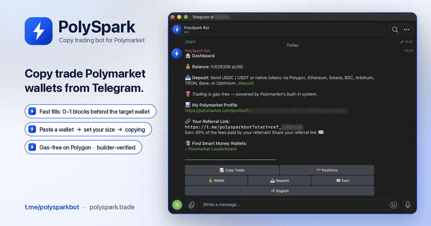Image resolution: width=431 pixels, height=226 pixels.
Task: Open the Positions bot button
Action: (x=327, y=170)
